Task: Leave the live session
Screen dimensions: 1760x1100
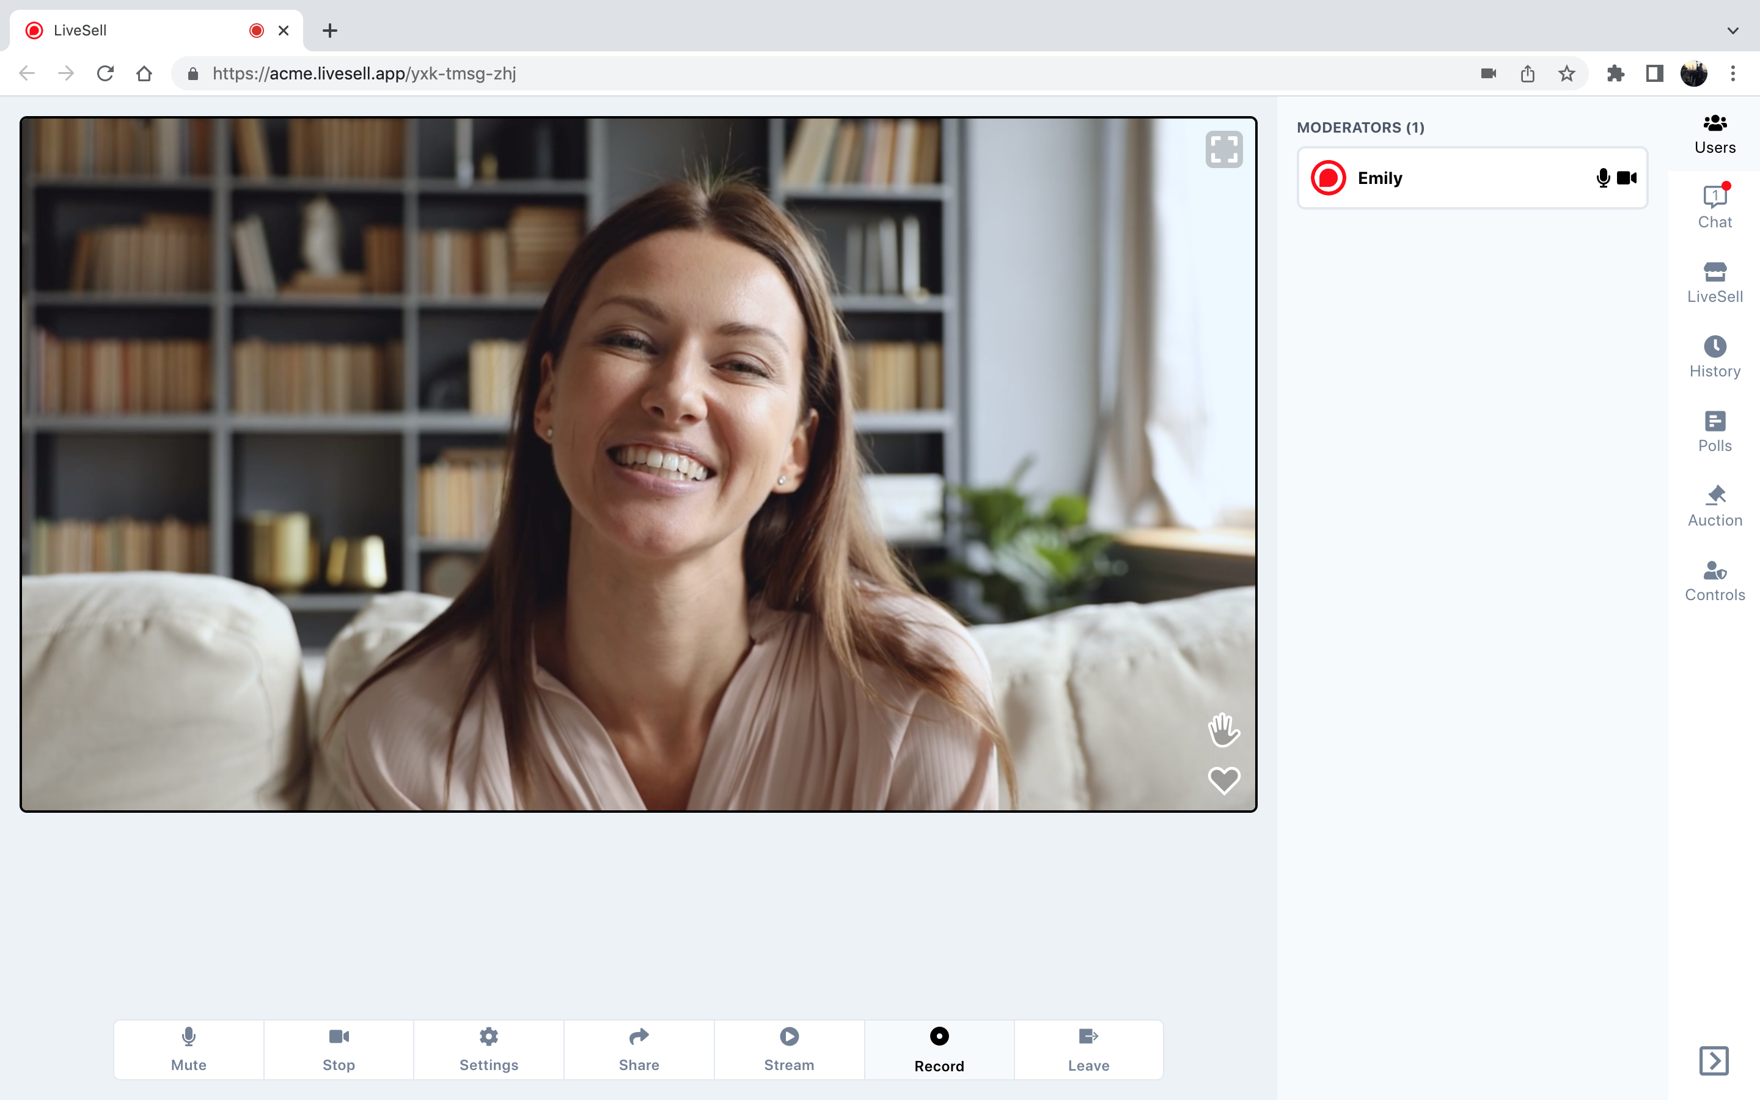Action: pos(1088,1048)
